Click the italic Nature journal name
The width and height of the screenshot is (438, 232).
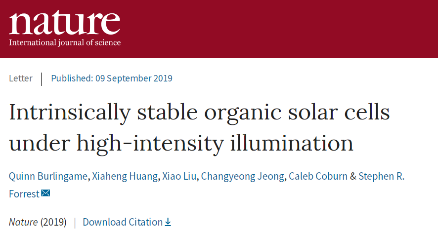tap(23, 222)
